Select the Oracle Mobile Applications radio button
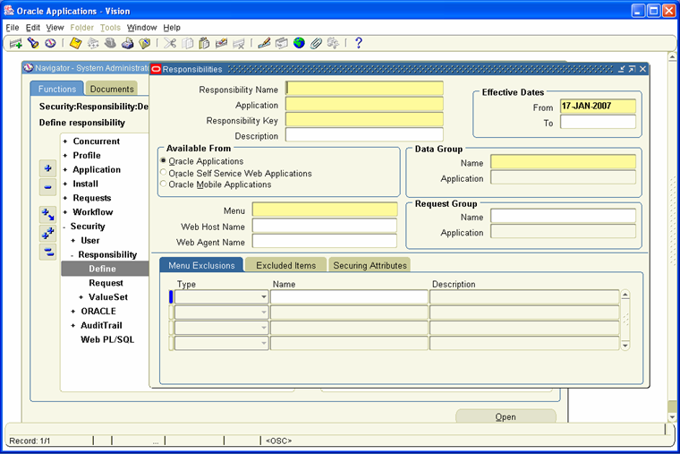This screenshot has width=680, height=454. [164, 184]
